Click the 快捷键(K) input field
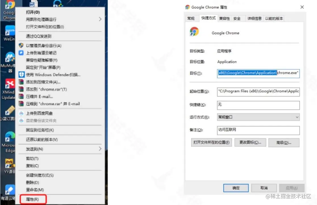 pos(258,105)
